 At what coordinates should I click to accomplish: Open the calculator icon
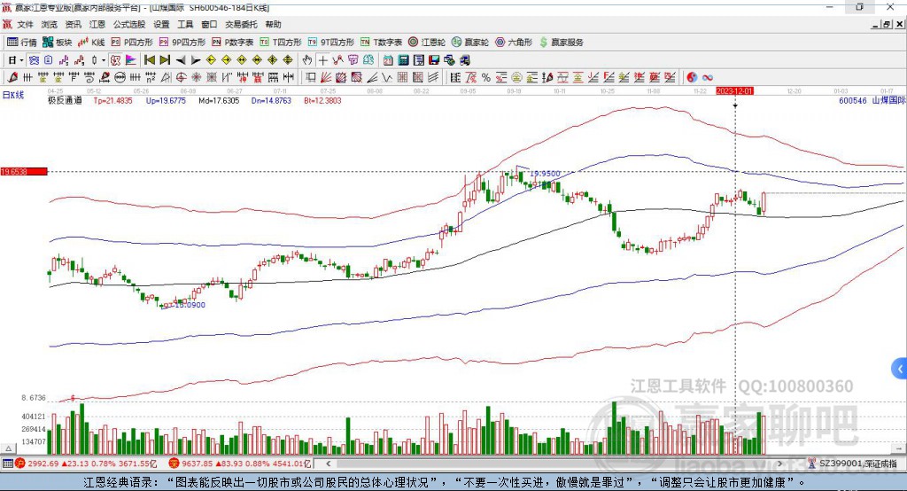click(403, 60)
